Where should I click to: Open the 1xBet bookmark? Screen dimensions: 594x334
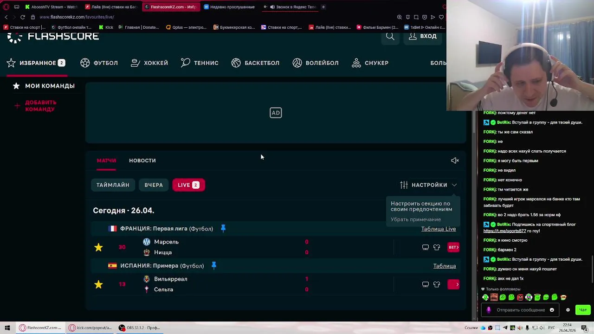pos(424,27)
